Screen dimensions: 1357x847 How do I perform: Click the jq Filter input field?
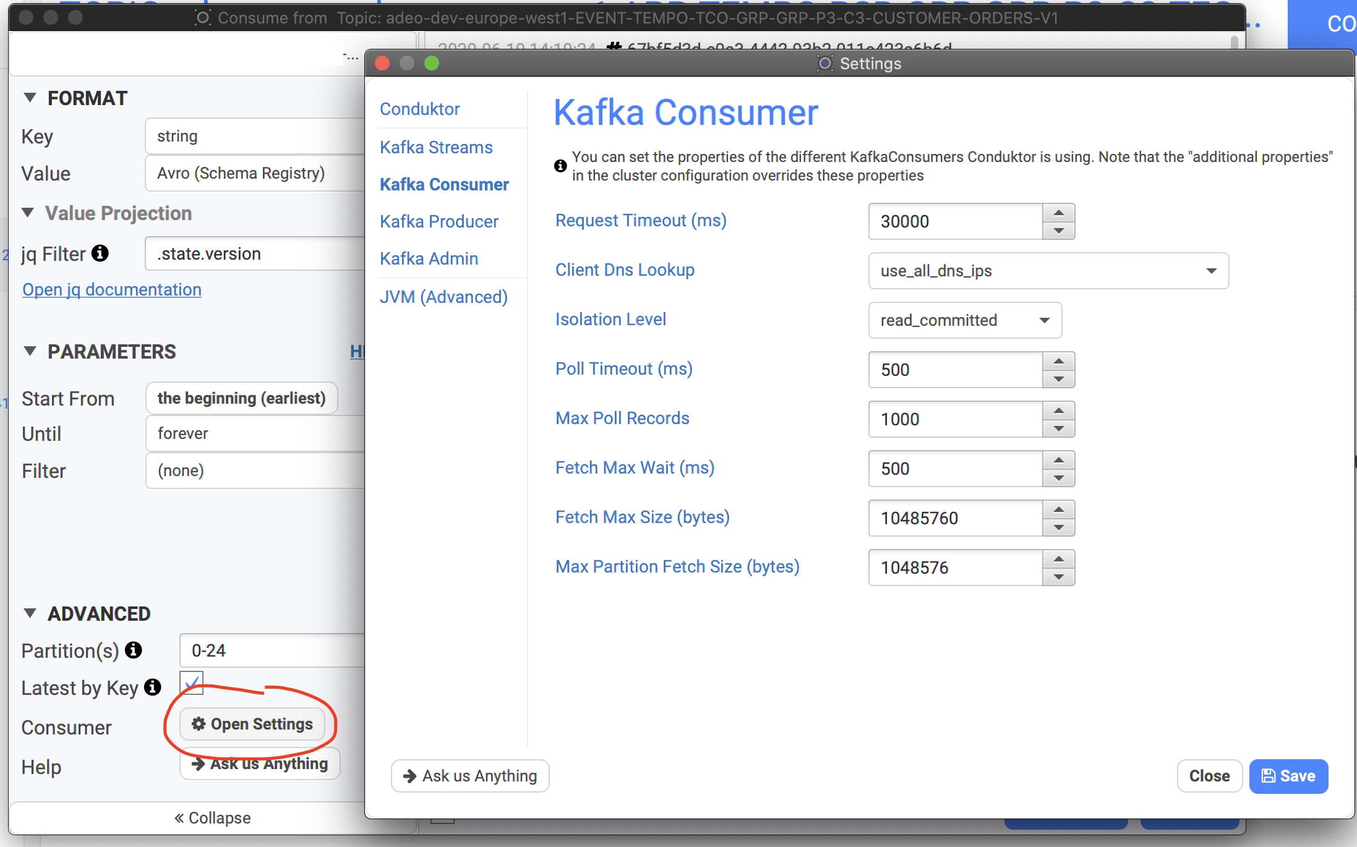click(255, 253)
